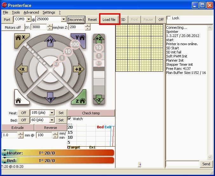Jog with the +y arrow
Viewport: 215px width, 176px height.
(x=50, y=41)
